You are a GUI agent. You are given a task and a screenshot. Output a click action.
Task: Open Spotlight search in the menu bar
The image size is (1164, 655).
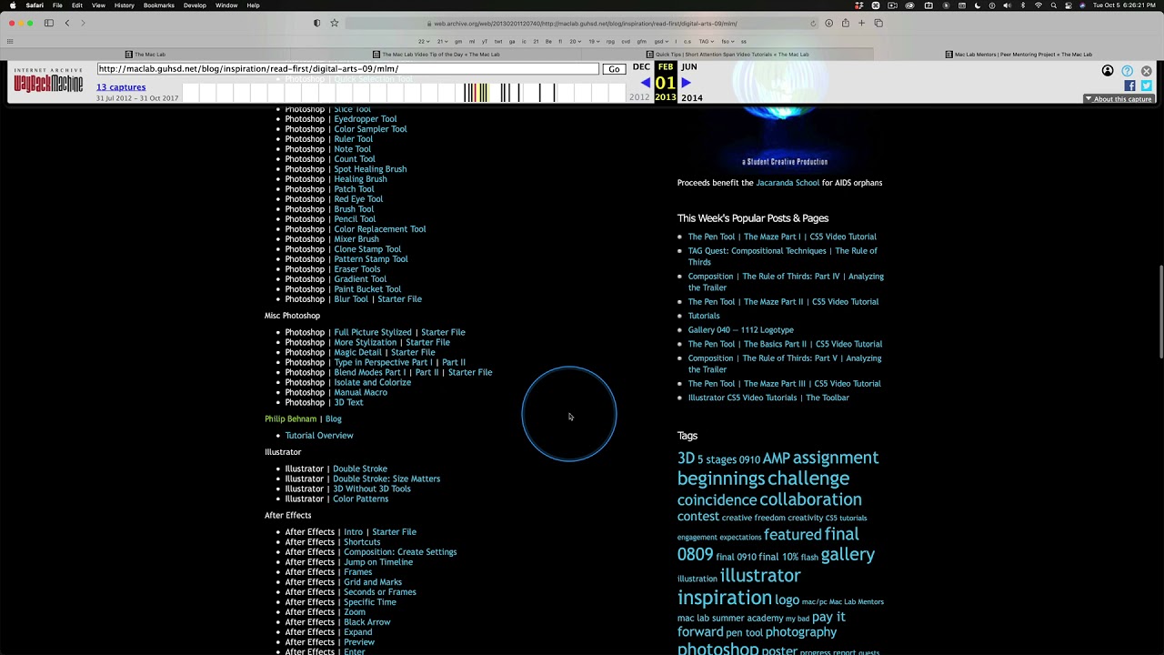tap(1054, 5)
